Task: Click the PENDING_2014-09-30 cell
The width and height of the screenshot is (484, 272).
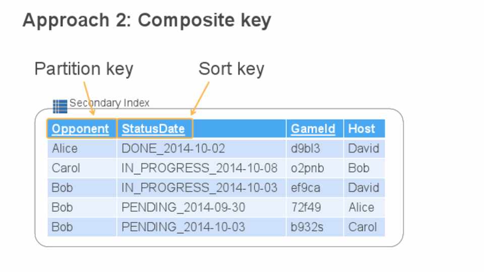Action: (x=183, y=208)
